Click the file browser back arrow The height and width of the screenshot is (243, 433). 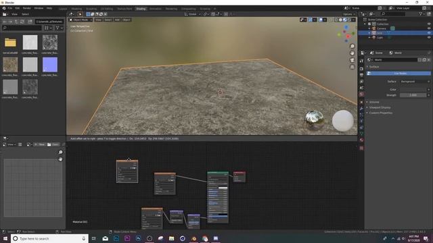click(5, 22)
